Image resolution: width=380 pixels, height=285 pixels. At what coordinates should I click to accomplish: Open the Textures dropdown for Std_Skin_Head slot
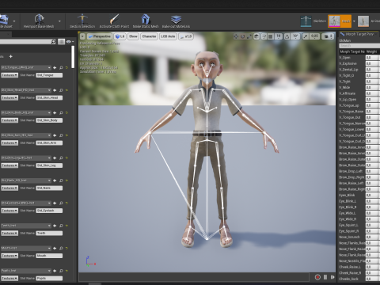click(x=9, y=97)
